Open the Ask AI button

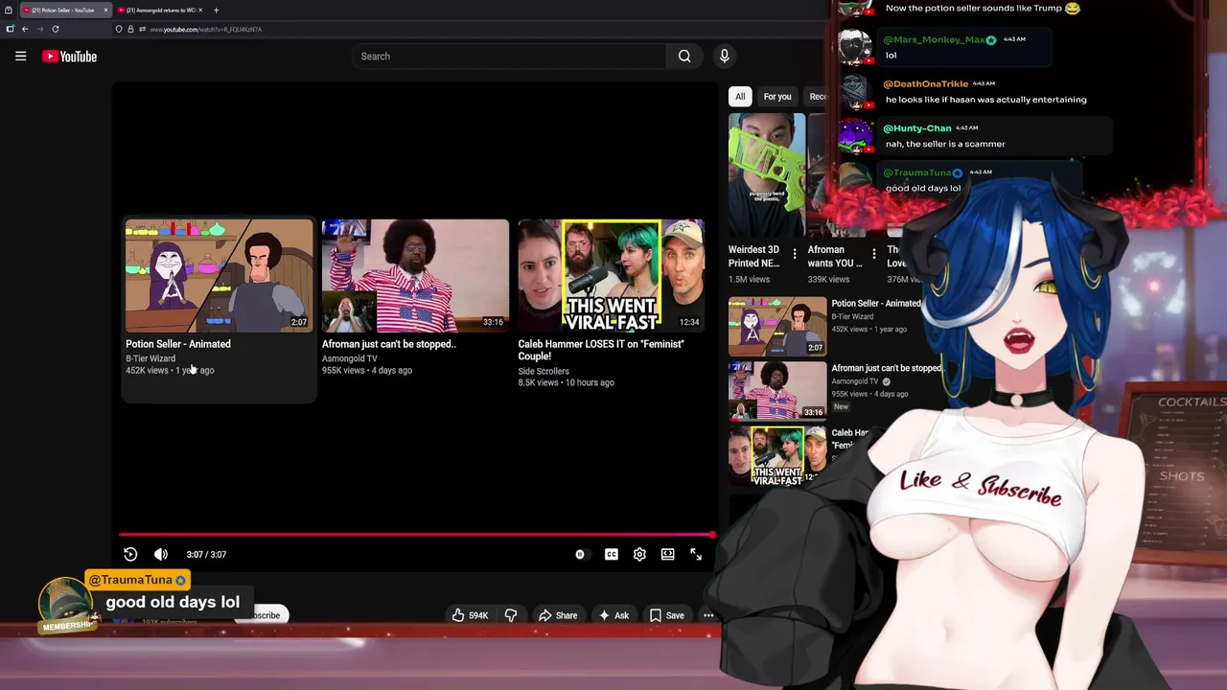[x=613, y=615]
